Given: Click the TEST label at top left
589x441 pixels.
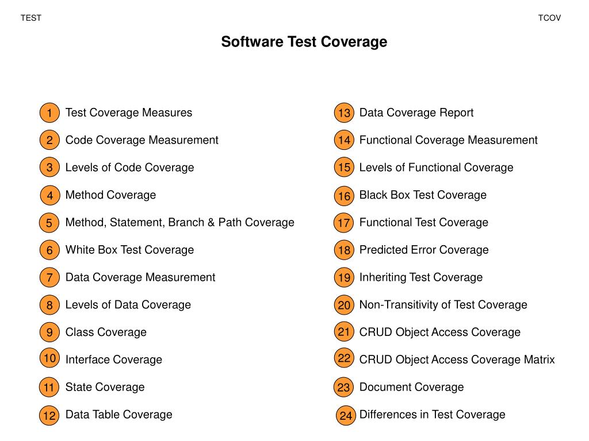Looking at the screenshot, I should point(31,18).
